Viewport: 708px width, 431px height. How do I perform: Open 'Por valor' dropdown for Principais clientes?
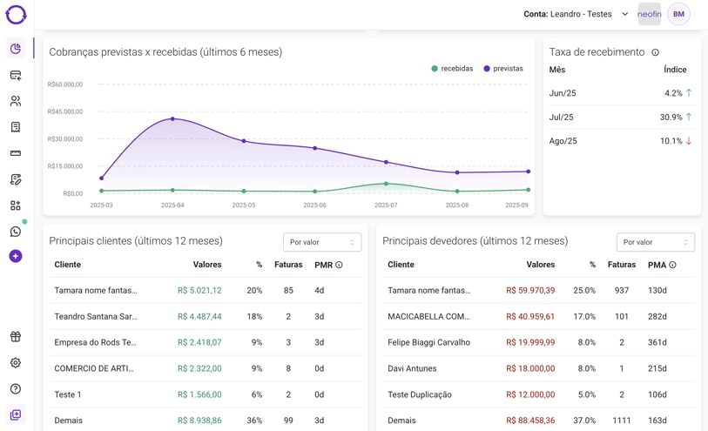click(x=322, y=242)
